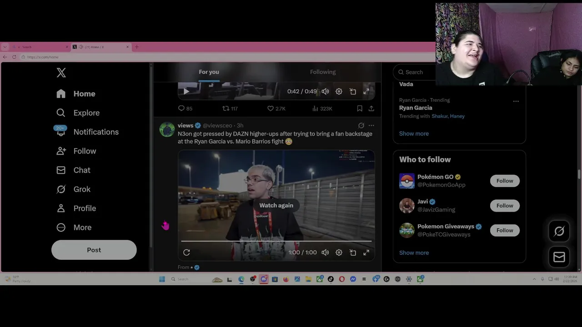Image resolution: width=582 pixels, height=327 pixels.
Task: Open the floating messages envelope button
Action: (x=559, y=257)
